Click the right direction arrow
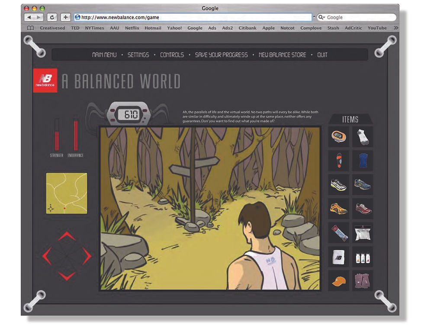This screenshot has height=327, width=424. [87, 256]
